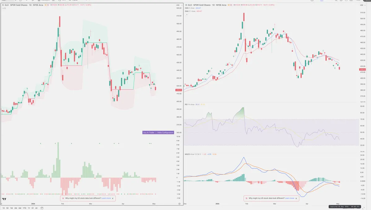Expand the collapsed 3 indicators legend
The width and height of the screenshot is (371, 210).
tap(4, 8)
